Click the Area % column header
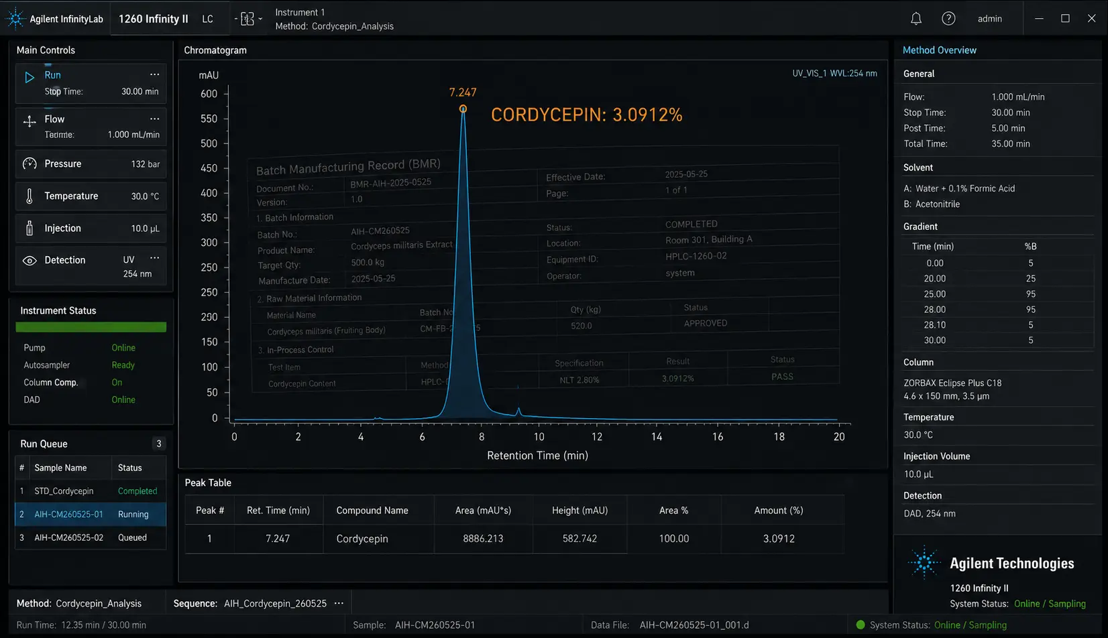The height and width of the screenshot is (638, 1108). click(x=674, y=511)
